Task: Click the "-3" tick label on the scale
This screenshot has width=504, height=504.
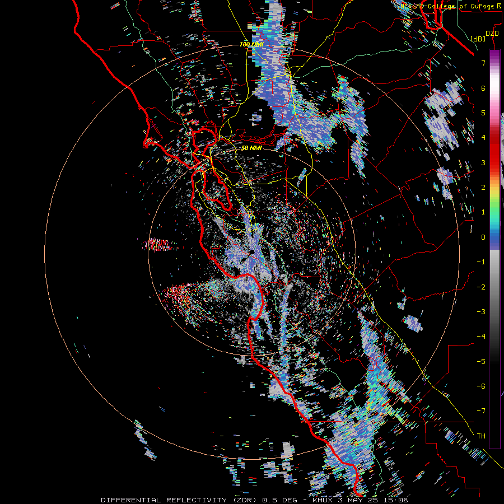Action: coord(481,312)
